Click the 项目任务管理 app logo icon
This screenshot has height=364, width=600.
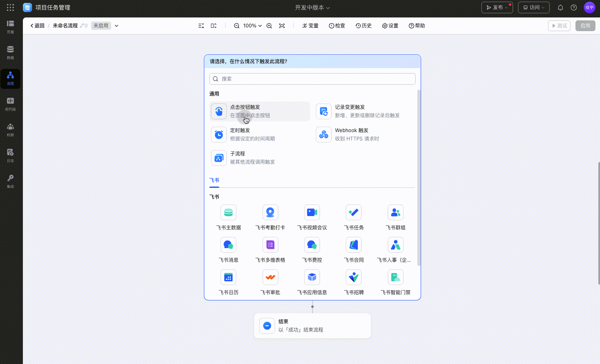point(27,7)
